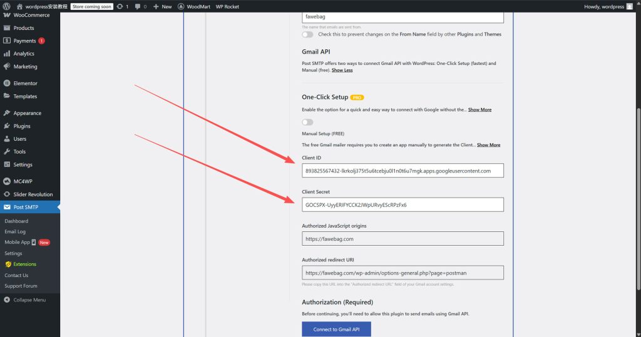Click Connect to Gmail API button

336,329
